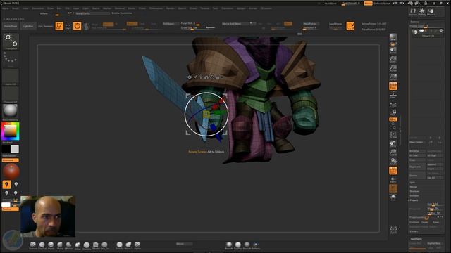451x253 pixels.
Task: Open the Document menu
Action: [x=37, y=8]
